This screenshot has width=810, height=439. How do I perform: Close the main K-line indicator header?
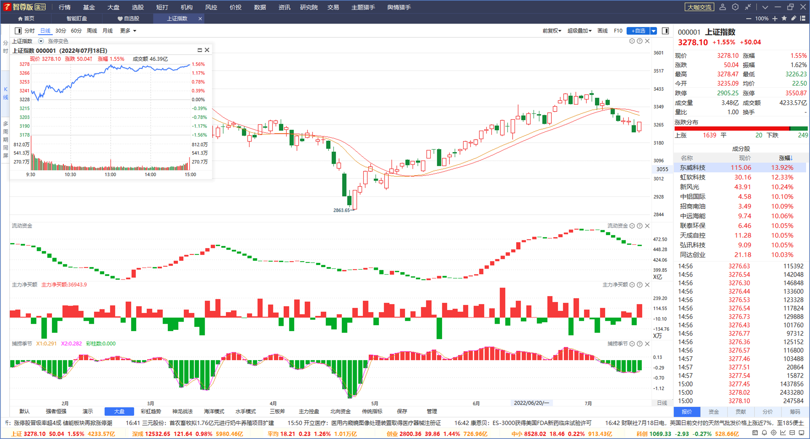click(647, 41)
